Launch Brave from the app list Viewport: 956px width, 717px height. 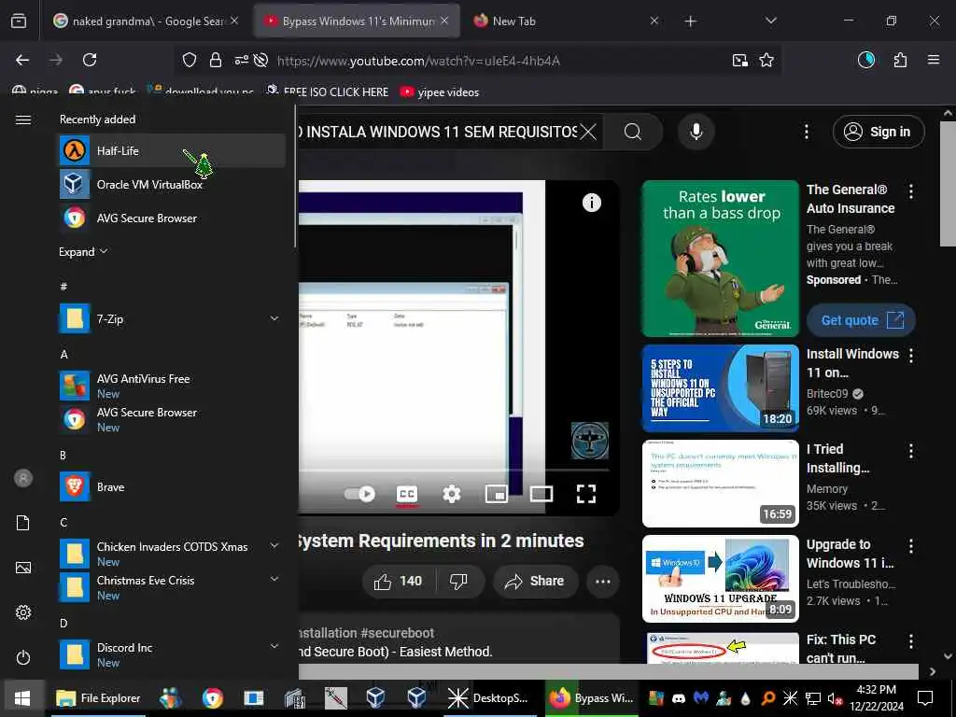pyautogui.click(x=172, y=487)
